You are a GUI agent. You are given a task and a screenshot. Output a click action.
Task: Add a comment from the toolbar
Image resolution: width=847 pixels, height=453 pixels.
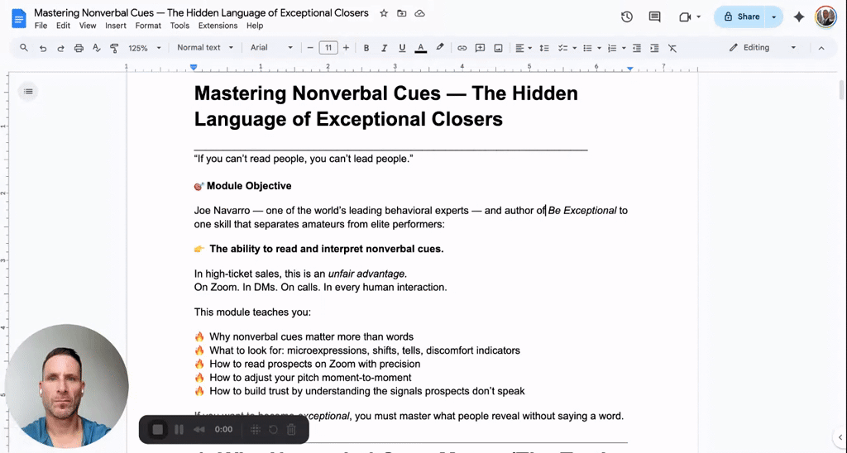(x=480, y=48)
